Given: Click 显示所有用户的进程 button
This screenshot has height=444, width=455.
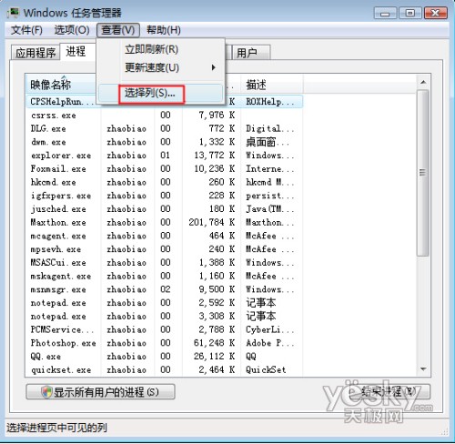Looking at the screenshot, I should 100,391.
